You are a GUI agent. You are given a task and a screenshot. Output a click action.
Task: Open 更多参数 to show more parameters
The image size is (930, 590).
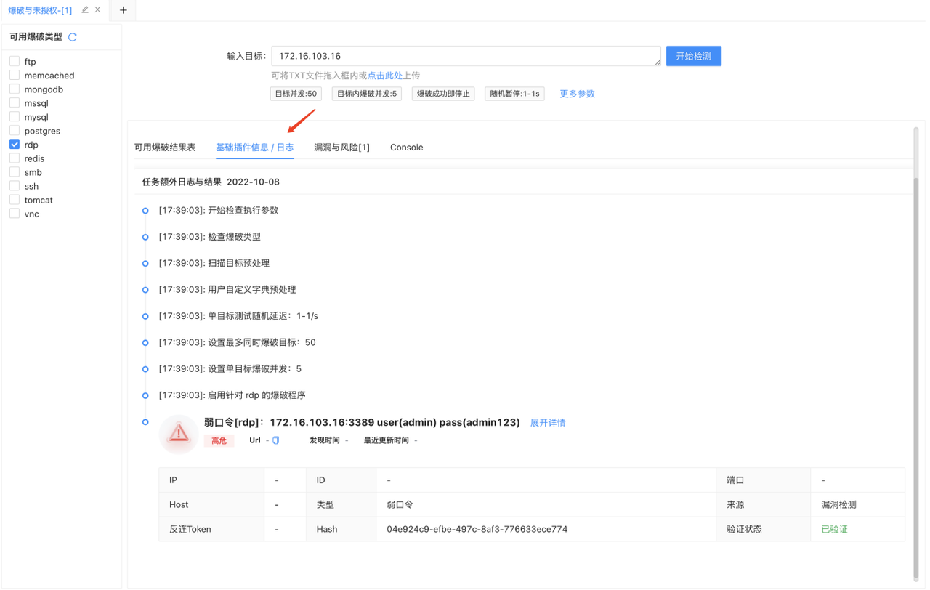577,94
